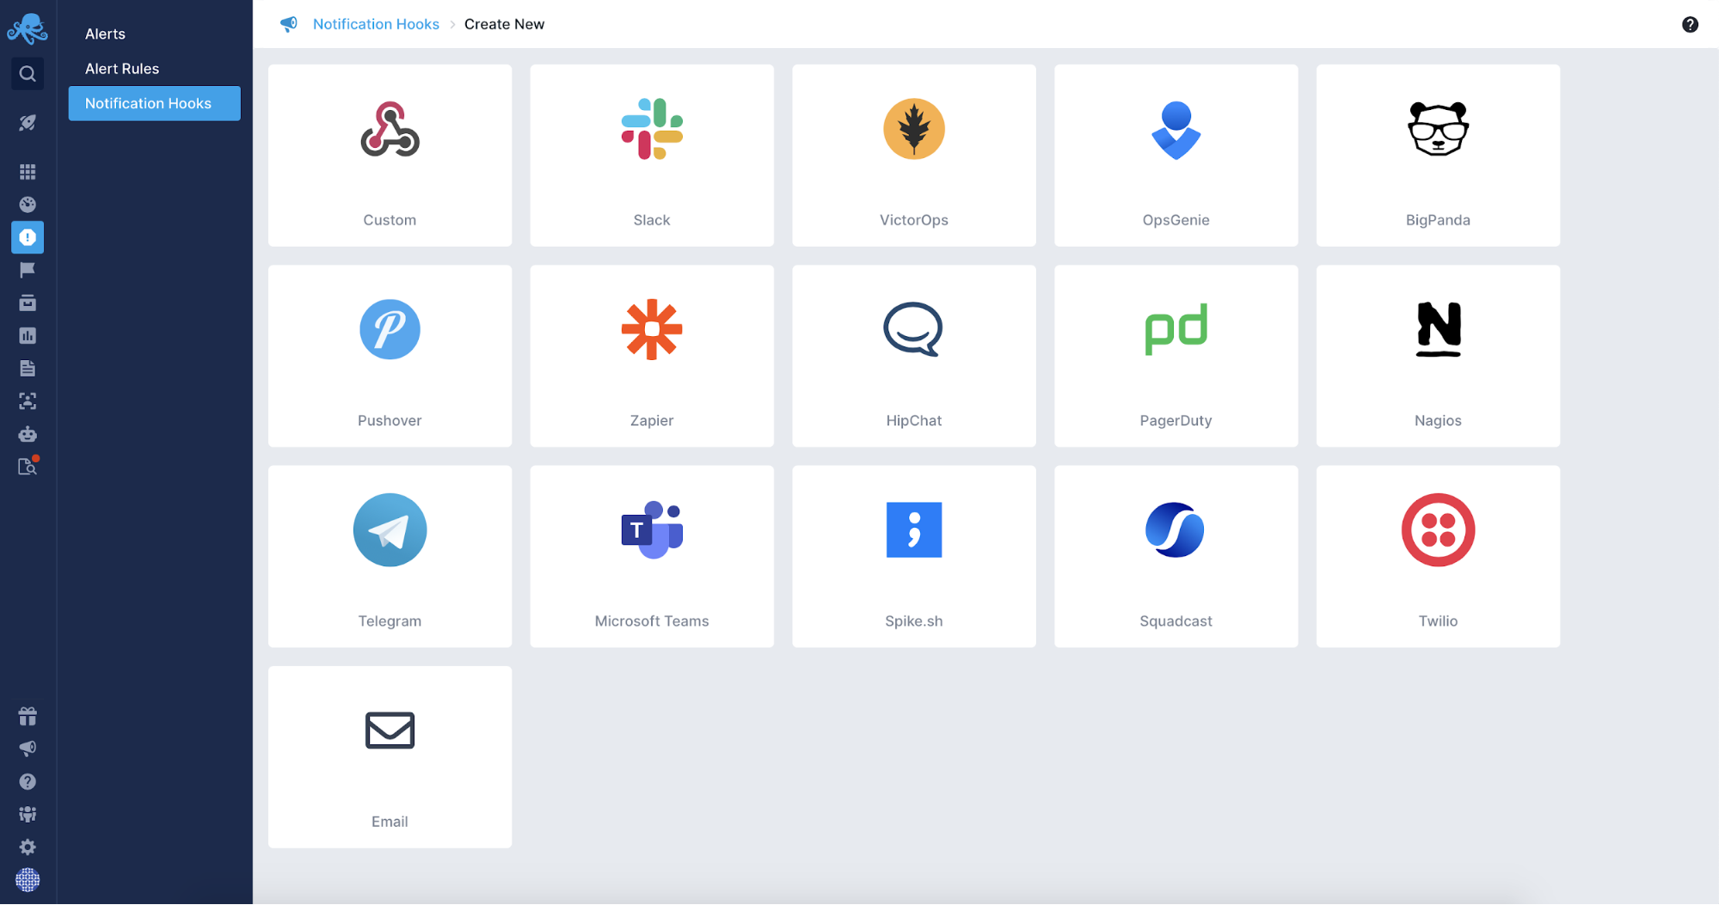Choose the OpsGenie hook card
The width and height of the screenshot is (1719, 905).
point(1176,156)
